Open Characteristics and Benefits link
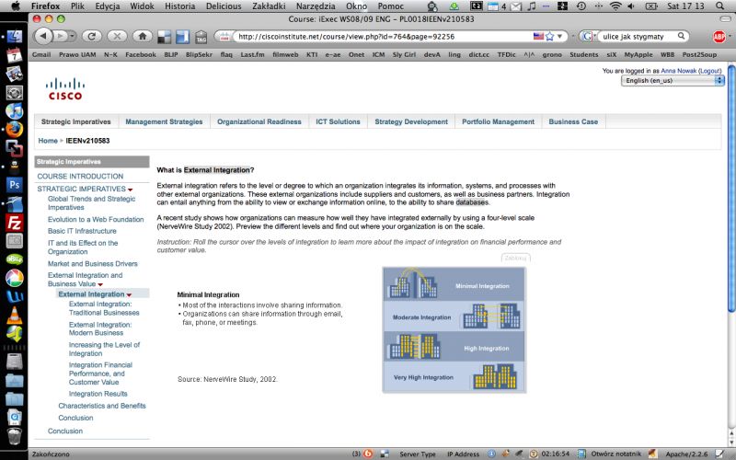The image size is (736, 460). pyautogui.click(x=102, y=406)
